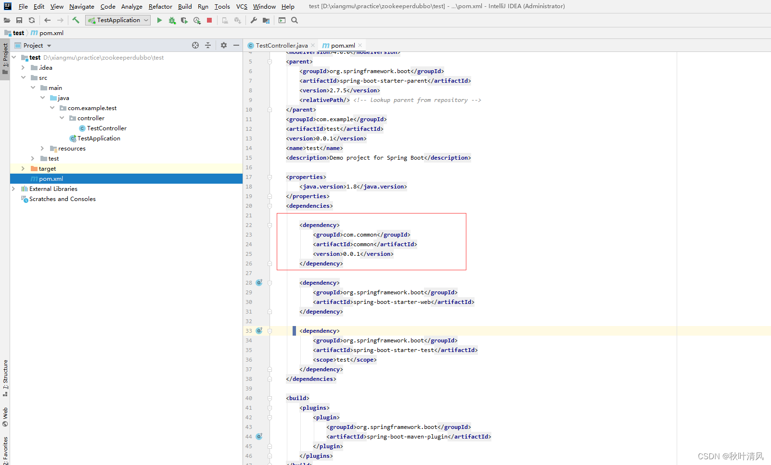The width and height of the screenshot is (771, 465).
Task: Open Search Everywhere magnifier icon
Action: pos(295,20)
